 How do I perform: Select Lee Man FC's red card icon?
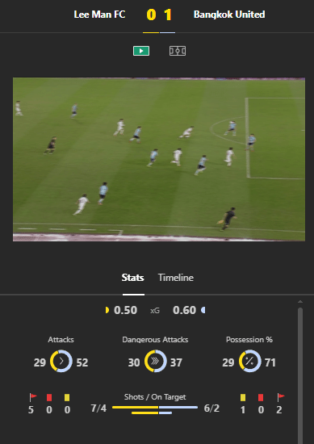[49, 397]
